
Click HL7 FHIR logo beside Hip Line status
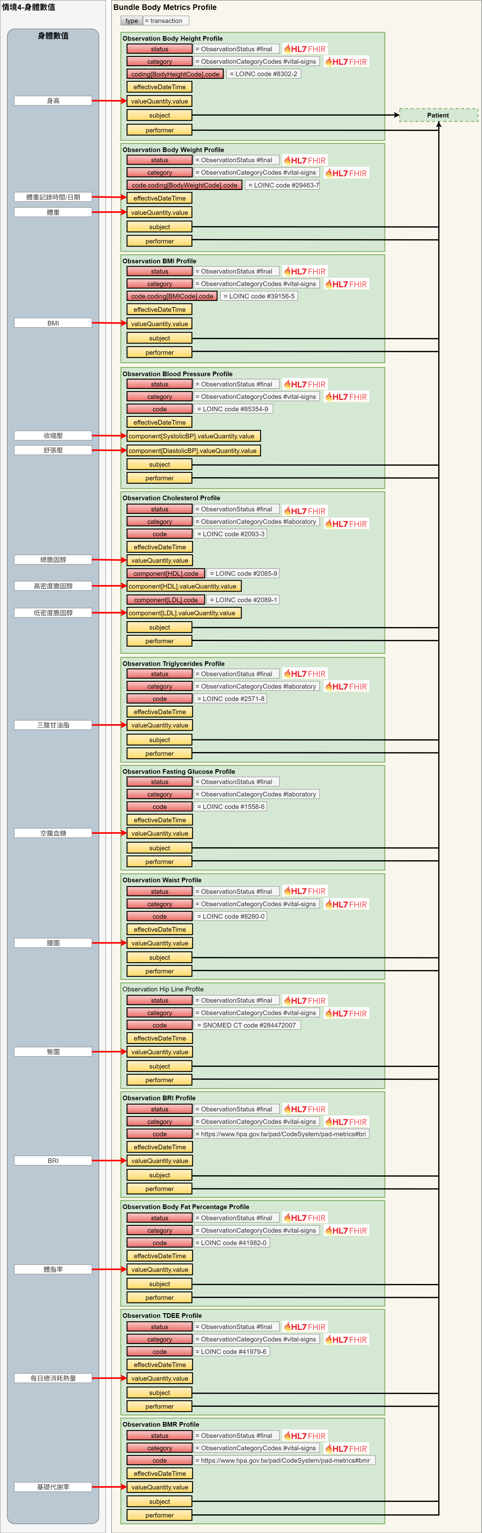tap(304, 1001)
